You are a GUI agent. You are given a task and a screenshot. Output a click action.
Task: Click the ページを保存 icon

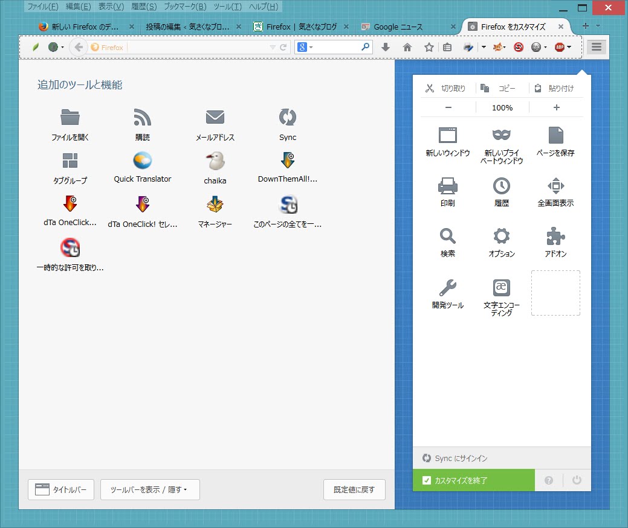click(555, 135)
